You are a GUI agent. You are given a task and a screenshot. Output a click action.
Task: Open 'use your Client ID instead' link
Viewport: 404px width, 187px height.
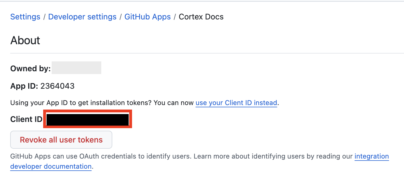tap(236, 103)
